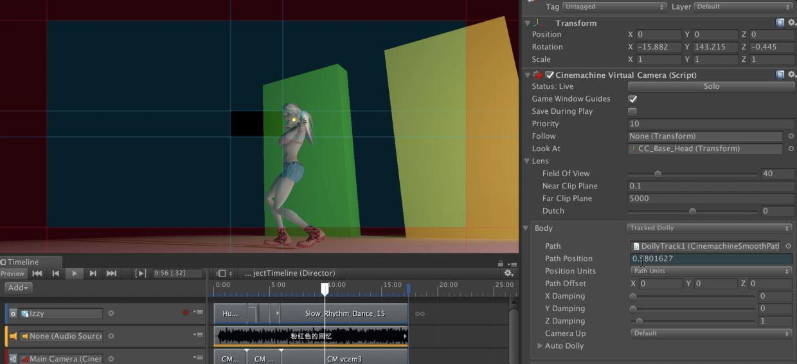Disable the Cinemachine Virtual Camera script checkbox
The width and height of the screenshot is (797, 364).
[550, 75]
